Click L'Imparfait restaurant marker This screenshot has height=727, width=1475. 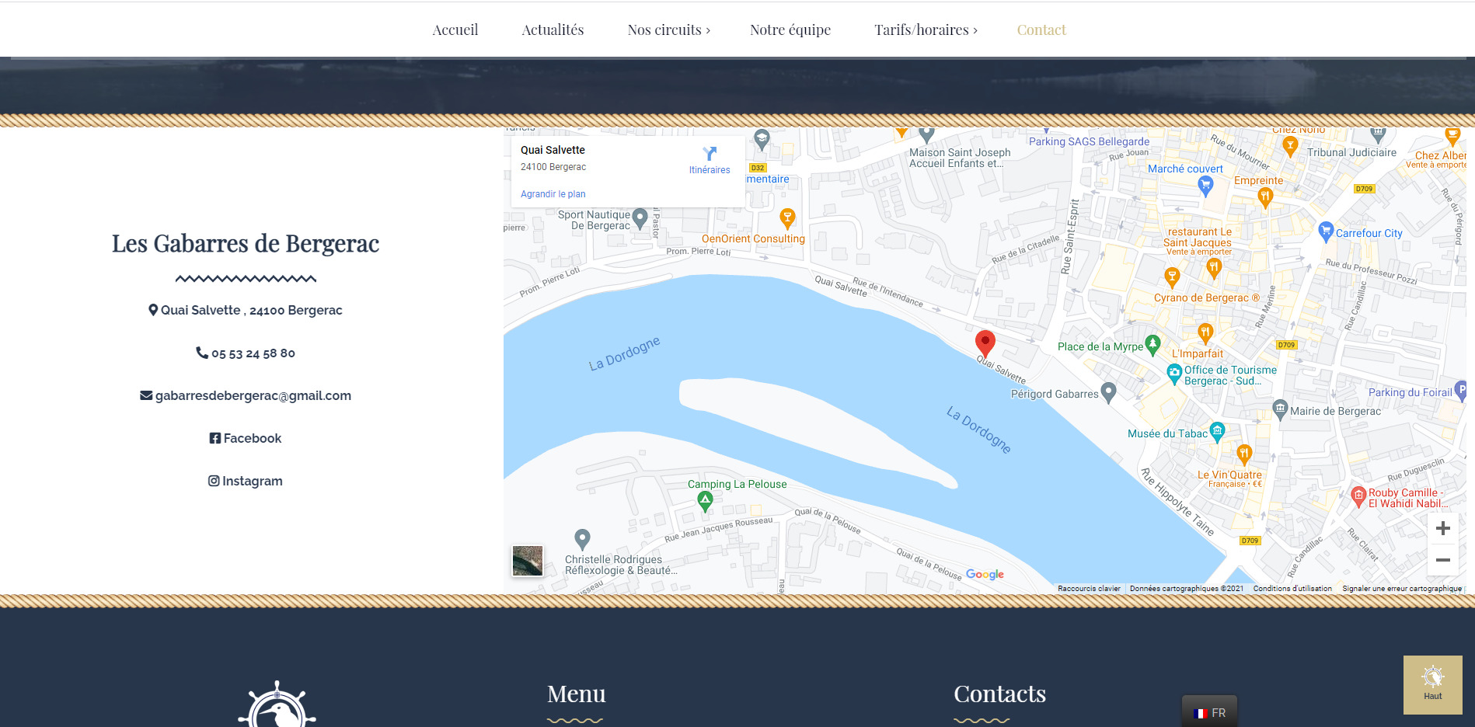point(1205,334)
